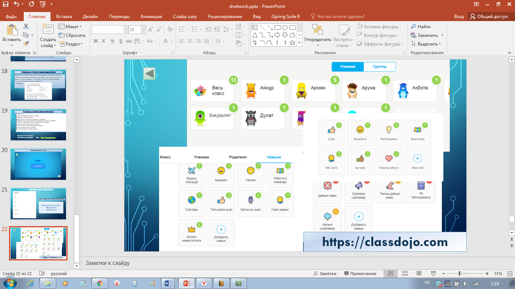515x289 pixels.
Task: Expand the shapes gallery more arrow
Action: click(300, 43)
